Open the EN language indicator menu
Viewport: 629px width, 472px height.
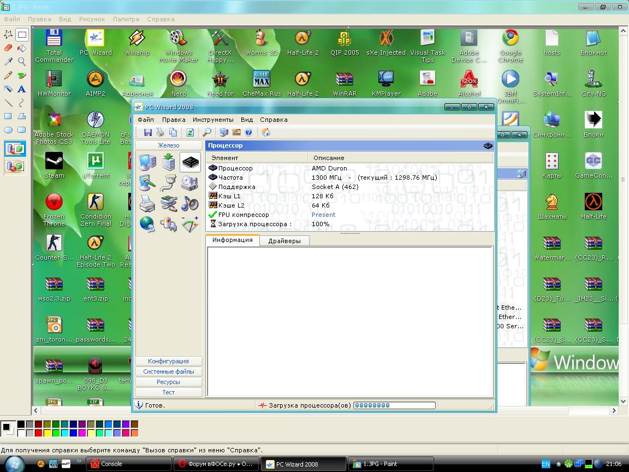point(545,464)
